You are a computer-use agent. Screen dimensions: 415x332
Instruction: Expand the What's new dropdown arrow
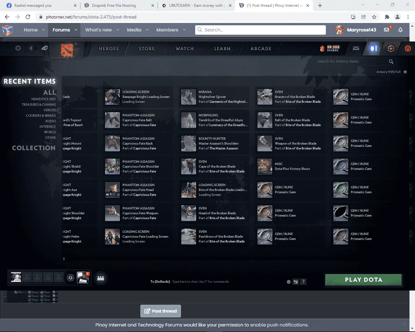click(x=118, y=30)
